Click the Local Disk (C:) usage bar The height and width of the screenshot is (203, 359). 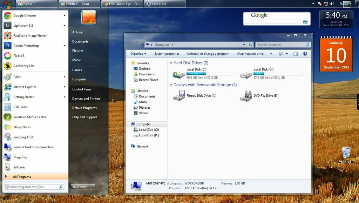(211, 74)
